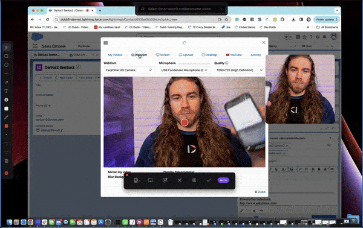Select the rectangle shape annotation tool
Image resolution: width=363 pixels, height=228 pixels.
pos(6,56)
